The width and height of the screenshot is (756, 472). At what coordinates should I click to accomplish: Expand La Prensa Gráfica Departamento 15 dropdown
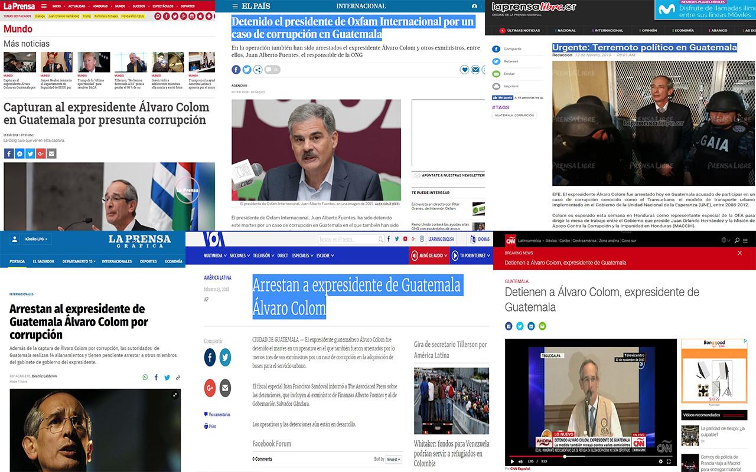tap(78, 261)
